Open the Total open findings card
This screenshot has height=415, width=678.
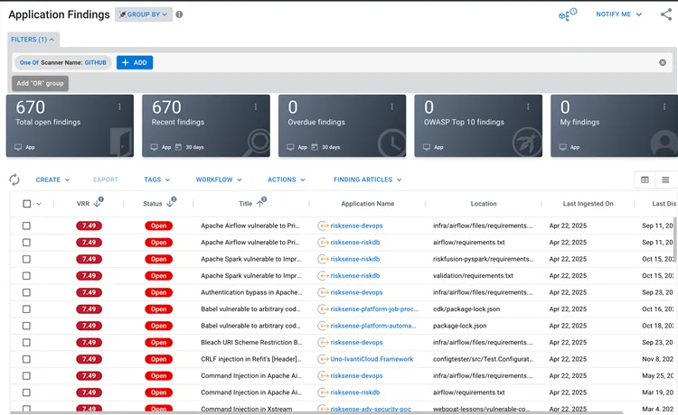[70, 125]
